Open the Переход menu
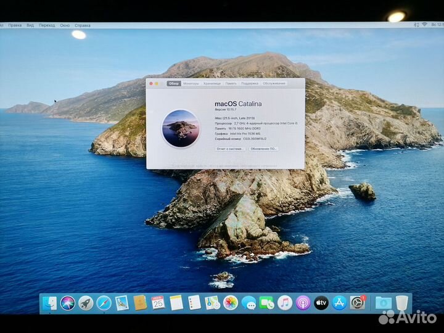This screenshot has height=333, width=444. click(x=47, y=25)
